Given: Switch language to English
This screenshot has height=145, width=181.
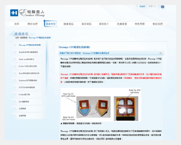Looking at the screenshot, I should click(x=142, y=6).
